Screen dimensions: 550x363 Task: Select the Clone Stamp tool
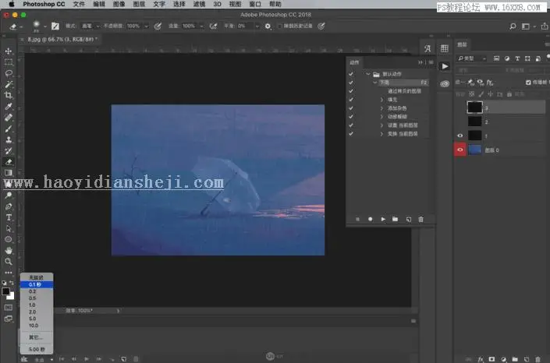click(x=9, y=139)
